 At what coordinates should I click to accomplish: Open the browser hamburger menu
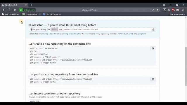pos(164,5)
